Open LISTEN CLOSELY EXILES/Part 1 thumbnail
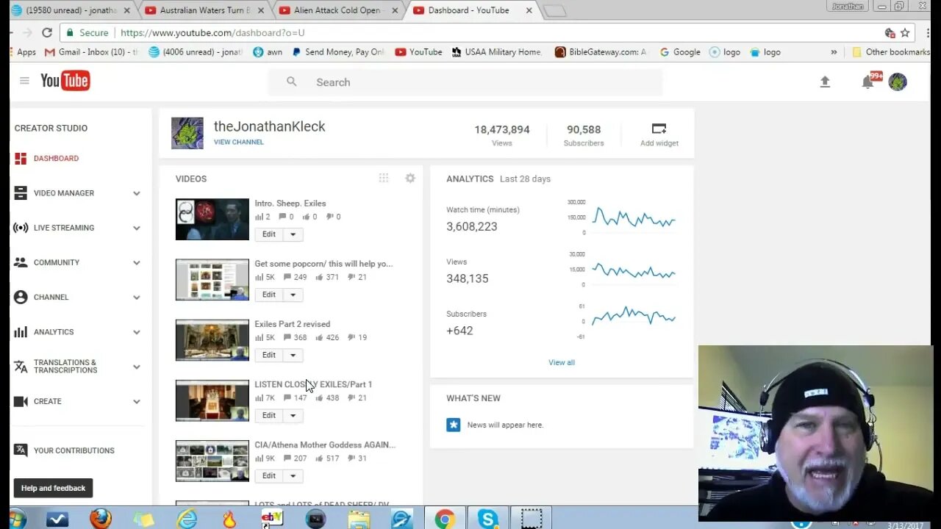Image resolution: width=941 pixels, height=529 pixels. pos(212,400)
